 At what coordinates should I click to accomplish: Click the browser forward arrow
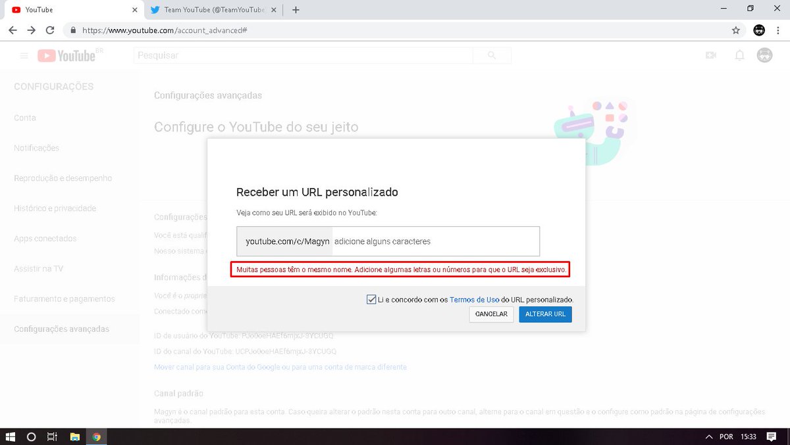[x=31, y=30]
